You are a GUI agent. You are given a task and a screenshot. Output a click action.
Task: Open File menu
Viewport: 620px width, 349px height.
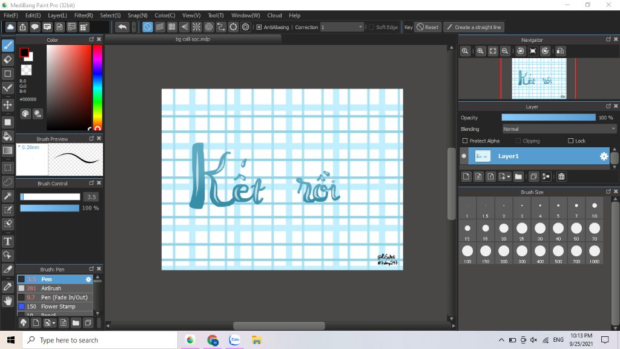point(11,15)
